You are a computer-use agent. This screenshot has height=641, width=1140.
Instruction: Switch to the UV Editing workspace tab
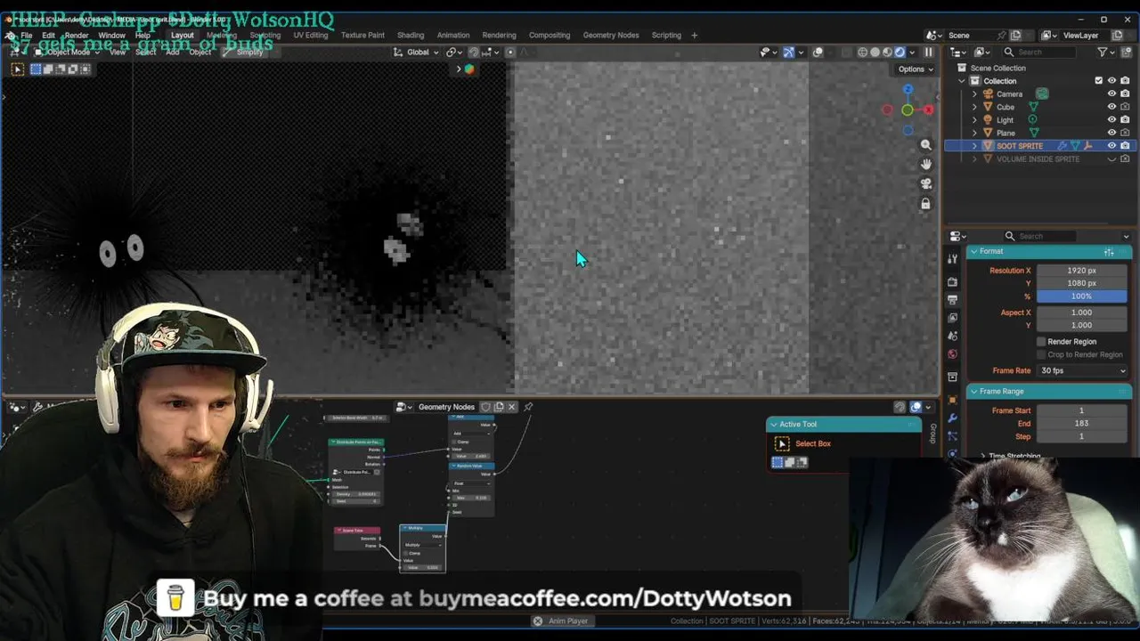(x=311, y=35)
